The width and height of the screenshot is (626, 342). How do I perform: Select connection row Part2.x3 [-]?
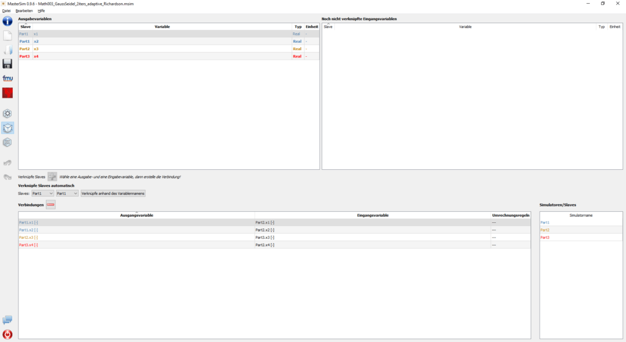tap(274, 238)
